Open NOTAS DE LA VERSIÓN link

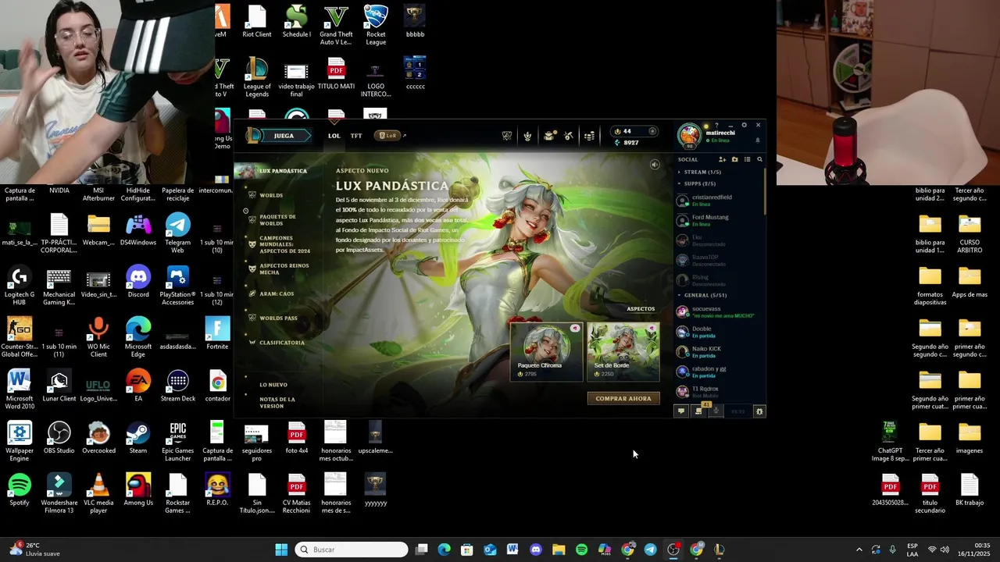277,403
